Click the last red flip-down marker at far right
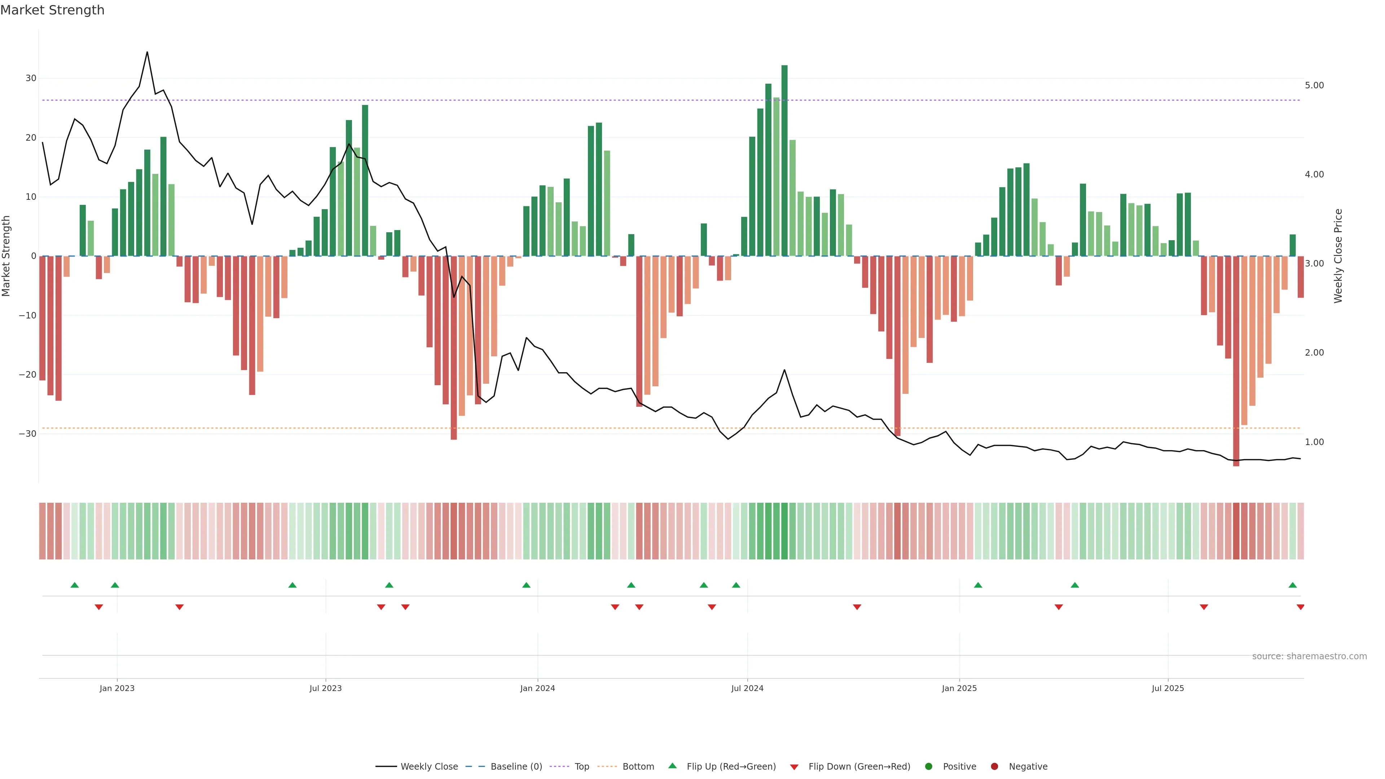Screen dimensions: 1385x779 coord(1301,607)
